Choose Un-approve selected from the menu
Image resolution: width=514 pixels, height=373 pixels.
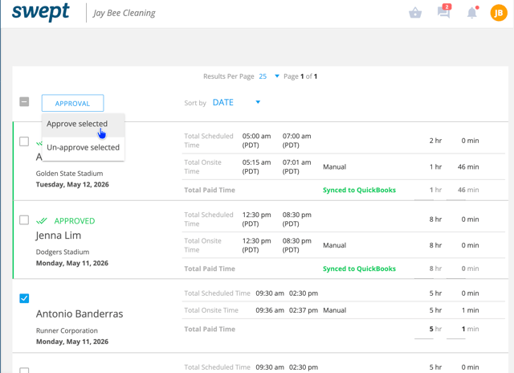(x=83, y=148)
